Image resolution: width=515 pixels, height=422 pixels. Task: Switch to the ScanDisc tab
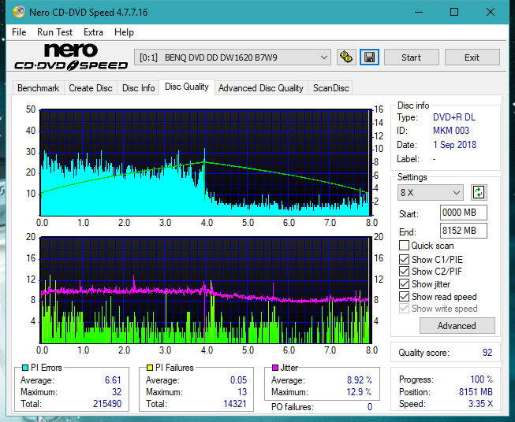(x=330, y=88)
